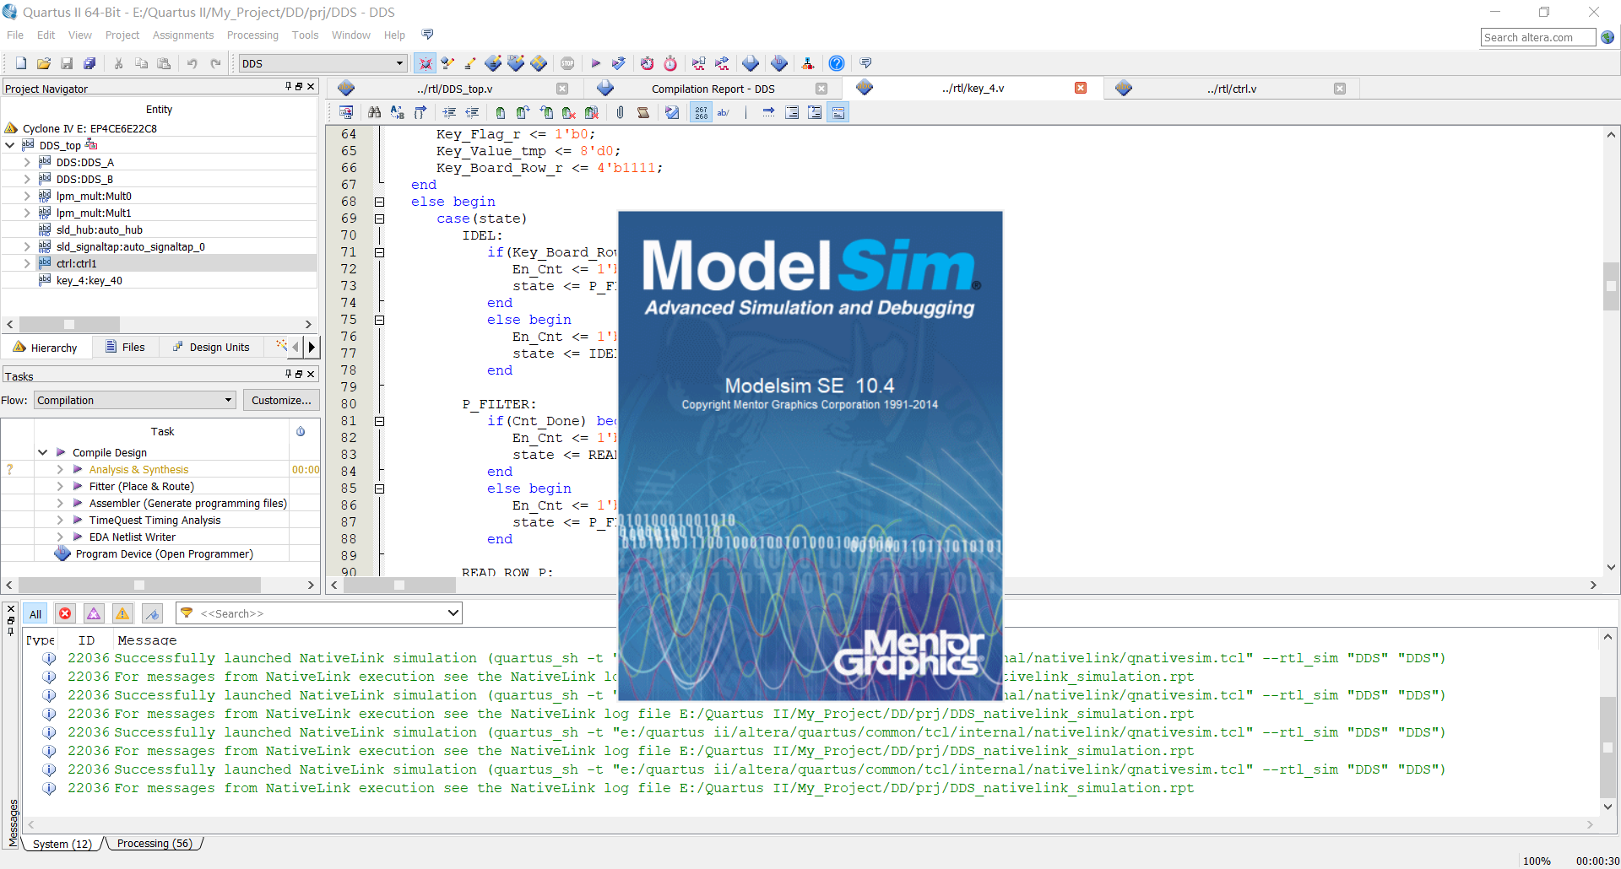Open Find with the binoculars icon
Screen dimensions: 1621x869
(374, 111)
